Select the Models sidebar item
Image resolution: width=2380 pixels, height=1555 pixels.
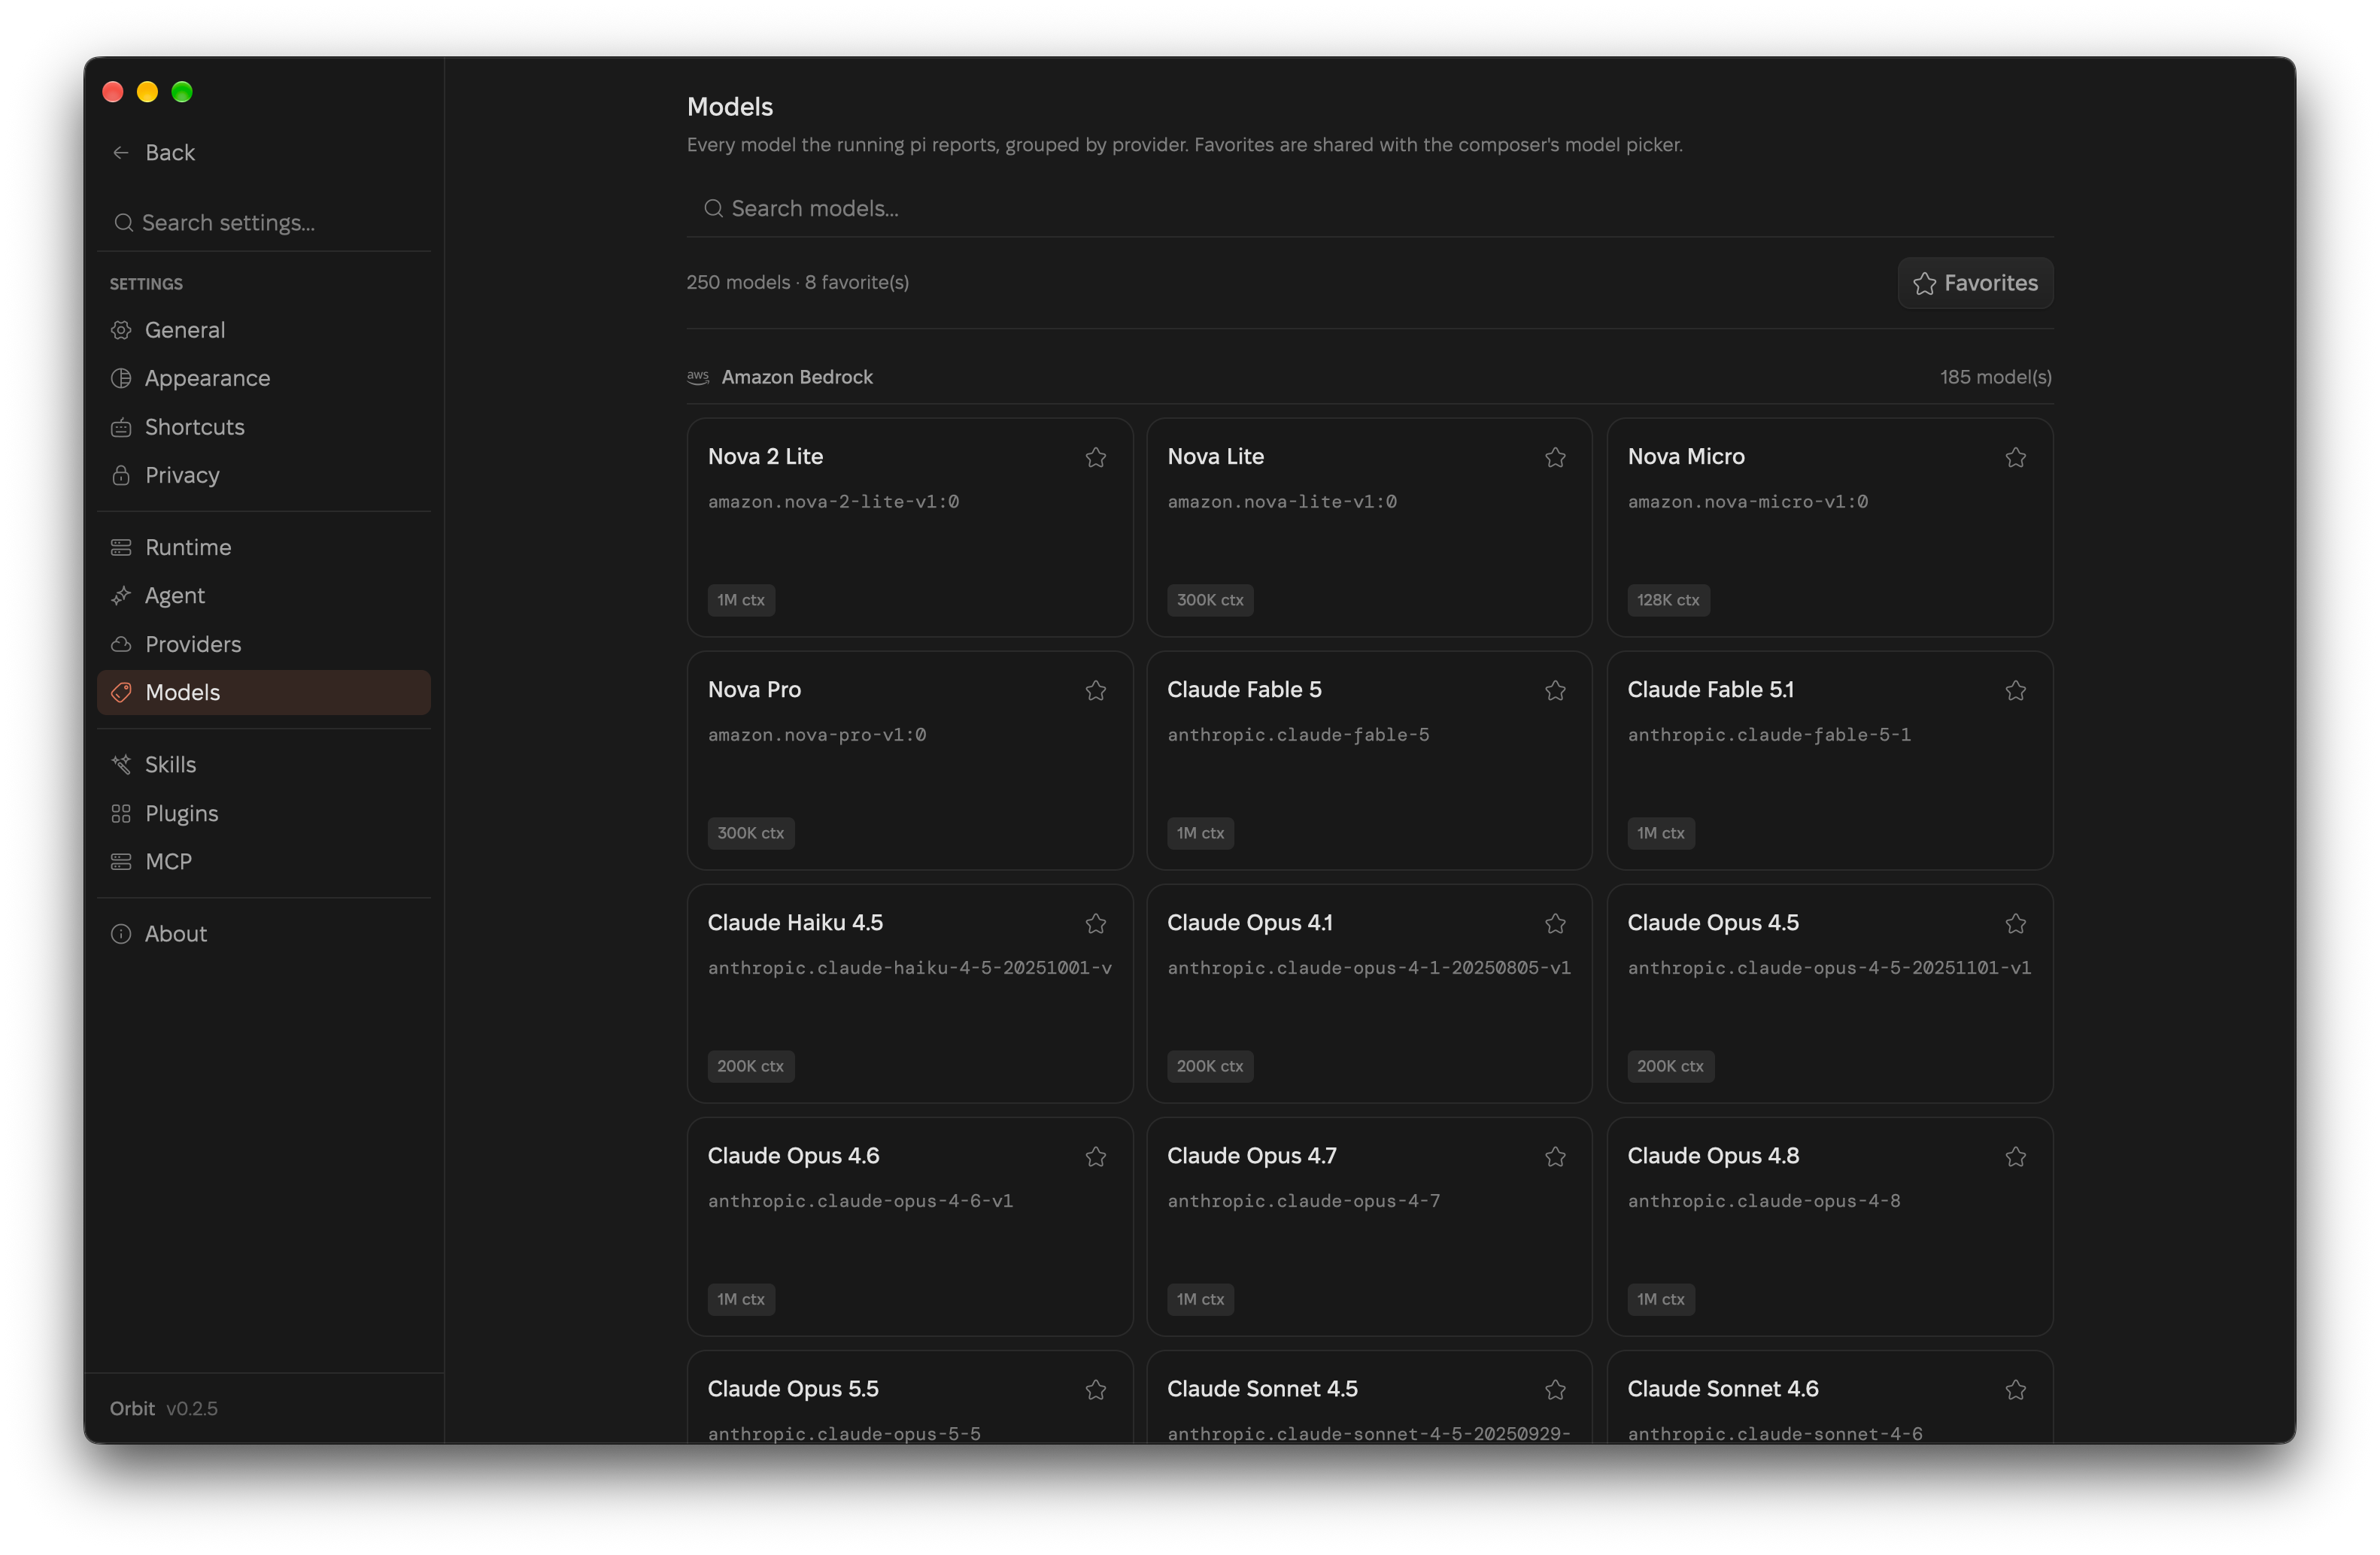264,692
